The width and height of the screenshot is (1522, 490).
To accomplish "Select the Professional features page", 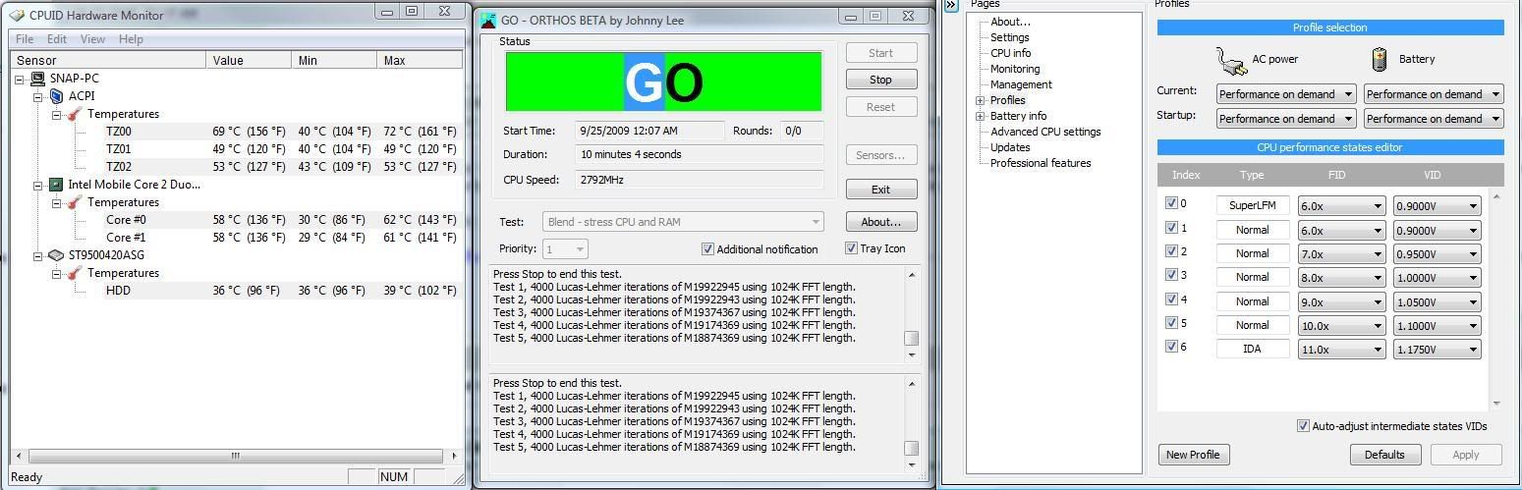I will (x=1041, y=163).
